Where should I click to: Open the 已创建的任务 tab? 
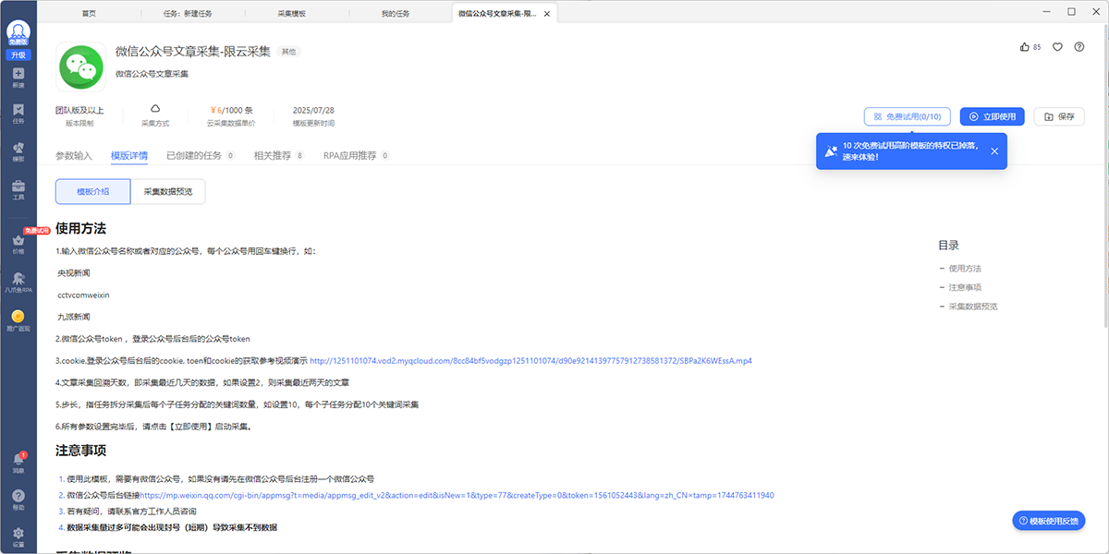tap(201, 155)
